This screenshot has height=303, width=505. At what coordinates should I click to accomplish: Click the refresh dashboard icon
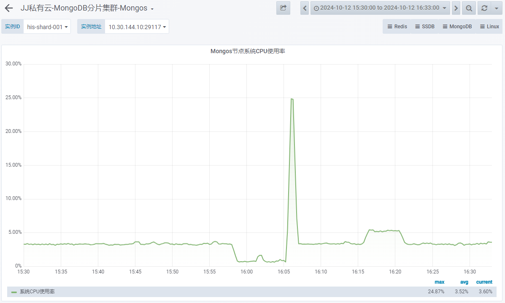(484, 8)
